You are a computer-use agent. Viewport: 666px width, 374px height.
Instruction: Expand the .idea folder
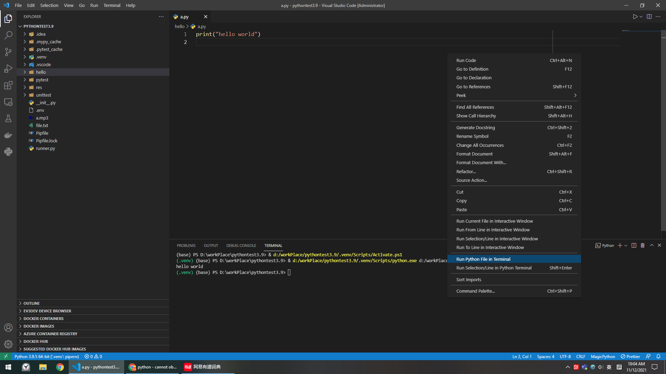point(25,34)
